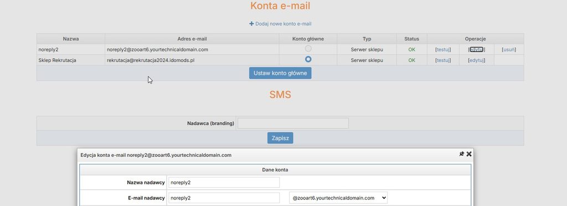567x206 pixels.
Task: Click the Nazwa nadawcy input field
Action: (x=224, y=183)
